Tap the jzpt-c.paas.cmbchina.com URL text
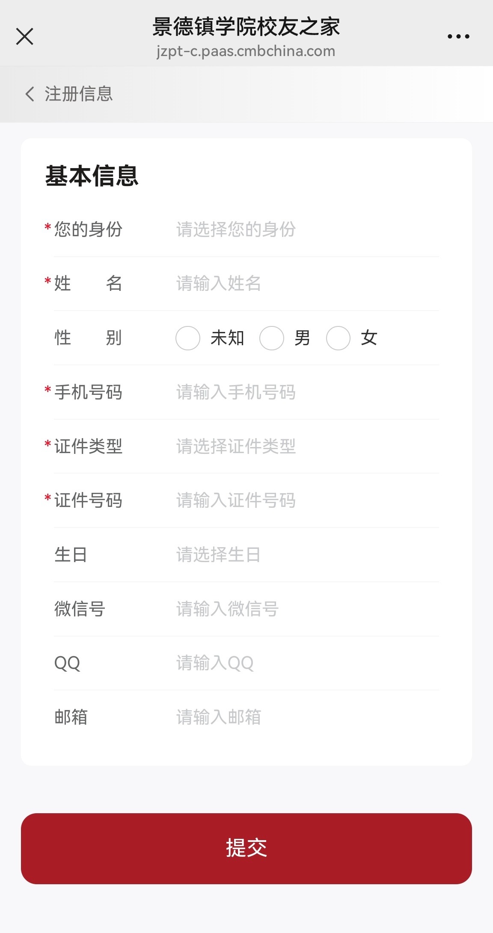The image size is (493, 933). point(246,51)
